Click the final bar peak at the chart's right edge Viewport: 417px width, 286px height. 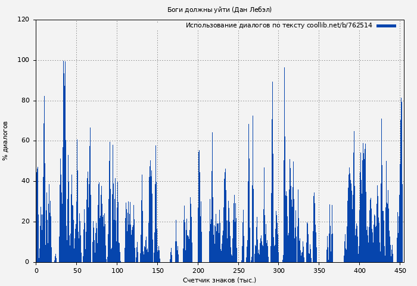pos(401,100)
